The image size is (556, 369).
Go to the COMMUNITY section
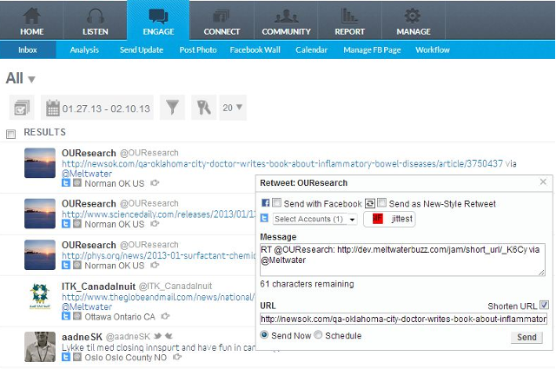tap(286, 20)
